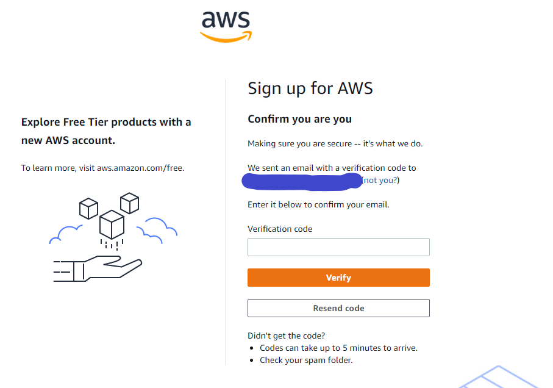This screenshot has width=553, height=388.
Task: Click the large center cube illustration
Action: [112, 225]
